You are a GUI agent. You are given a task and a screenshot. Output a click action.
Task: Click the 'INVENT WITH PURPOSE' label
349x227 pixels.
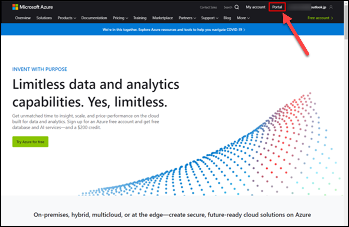click(40, 69)
